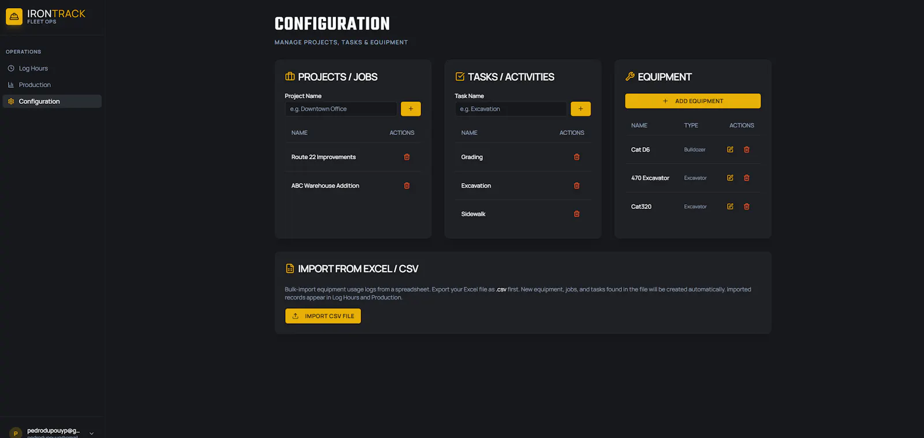This screenshot has width=924, height=438.
Task: Click the Projects / Jobs briefcase icon
Action: click(290, 76)
